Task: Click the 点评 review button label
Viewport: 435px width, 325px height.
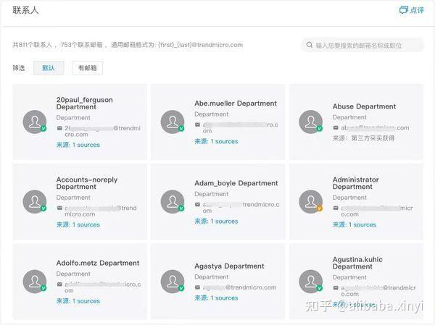Action: point(417,10)
